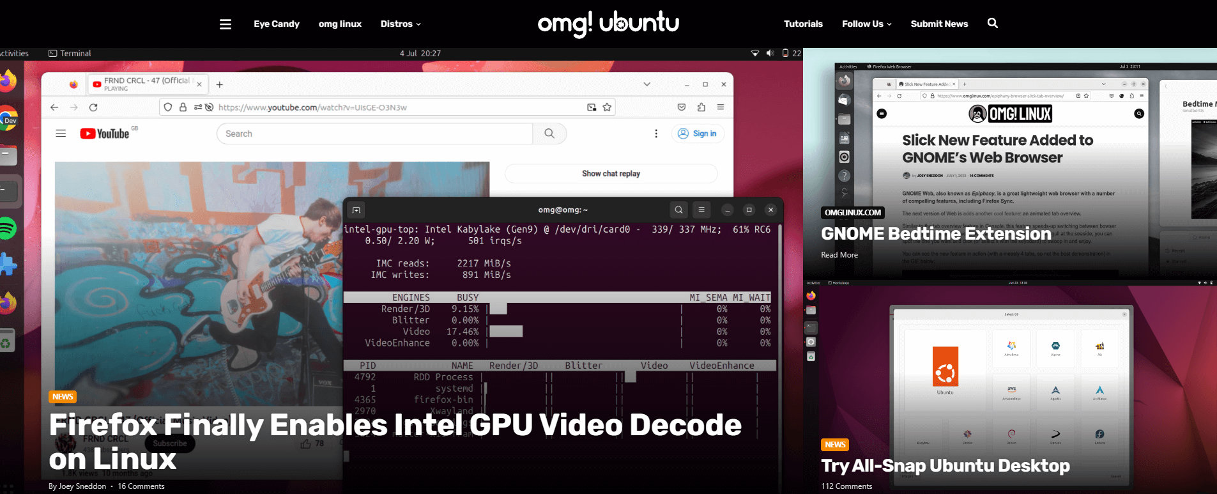Image resolution: width=1217 pixels, height=494 pixels.
Task: Open author Joey Sneddon's page
Action: [x=82, y=486]
